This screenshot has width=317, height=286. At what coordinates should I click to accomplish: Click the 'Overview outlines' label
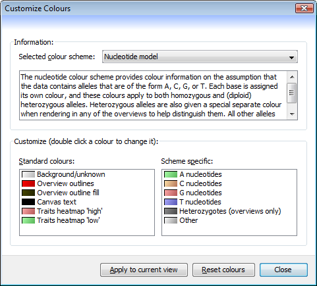click(x=65, y=183)
